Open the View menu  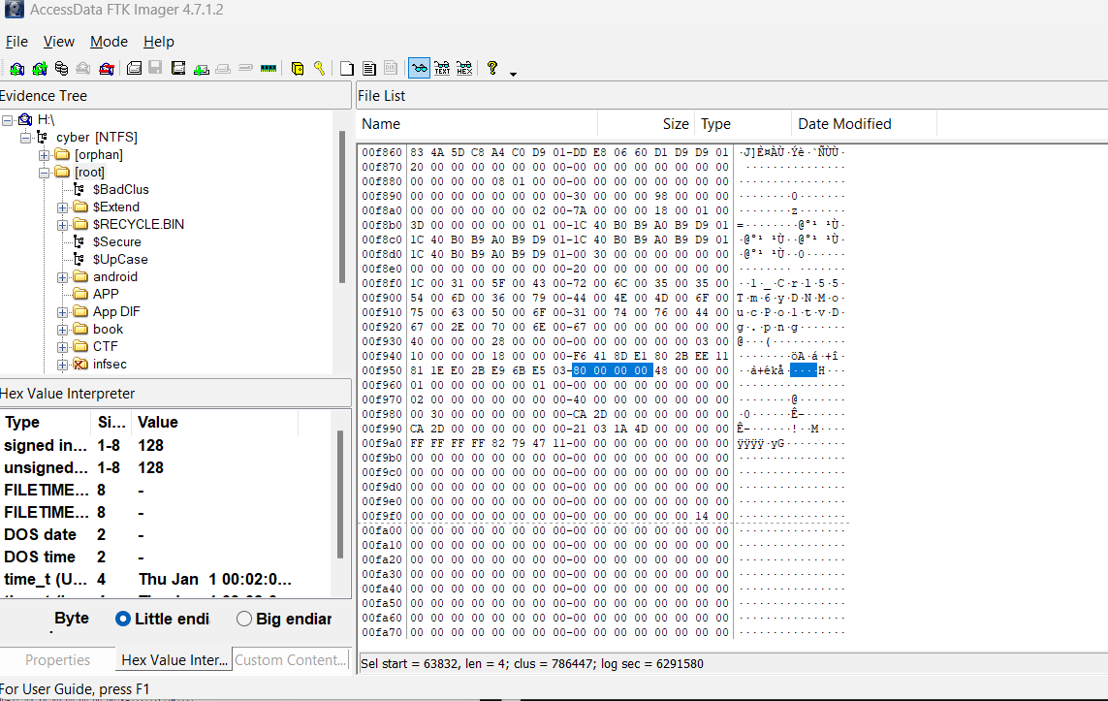(x=59, y=42)
